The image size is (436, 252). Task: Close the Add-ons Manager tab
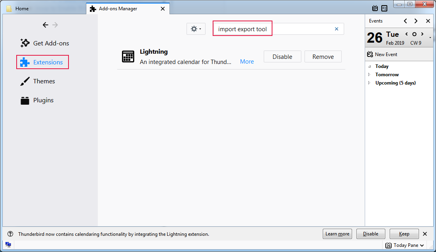coord(163,9)
